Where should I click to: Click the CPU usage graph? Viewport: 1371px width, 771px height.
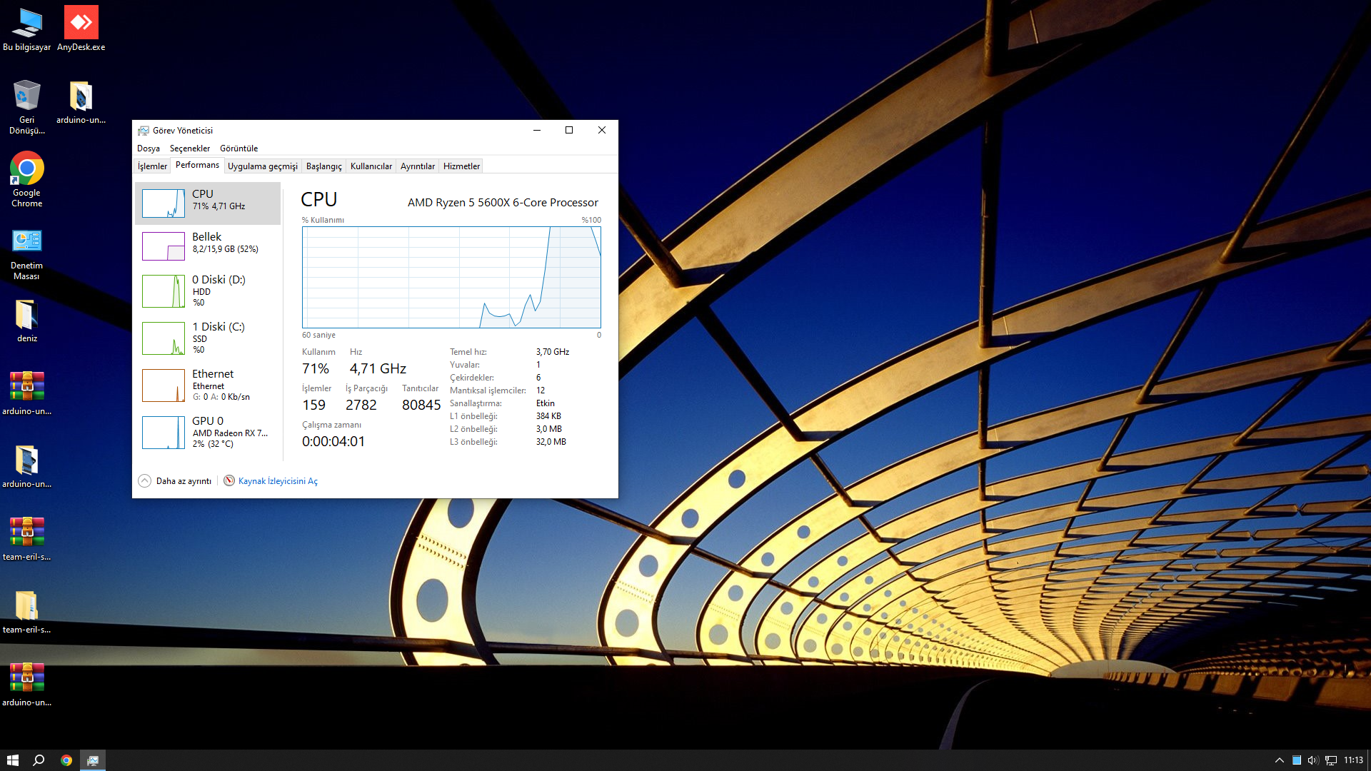[451, 277]
